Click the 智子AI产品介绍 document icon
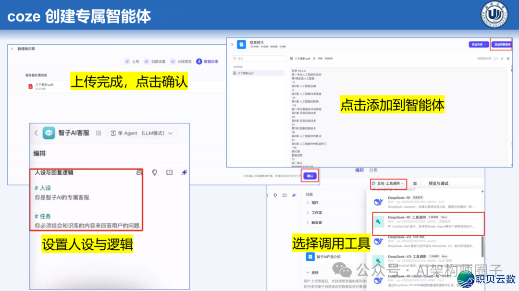Viewport: 519px width, 291px height. click(309, 256)
